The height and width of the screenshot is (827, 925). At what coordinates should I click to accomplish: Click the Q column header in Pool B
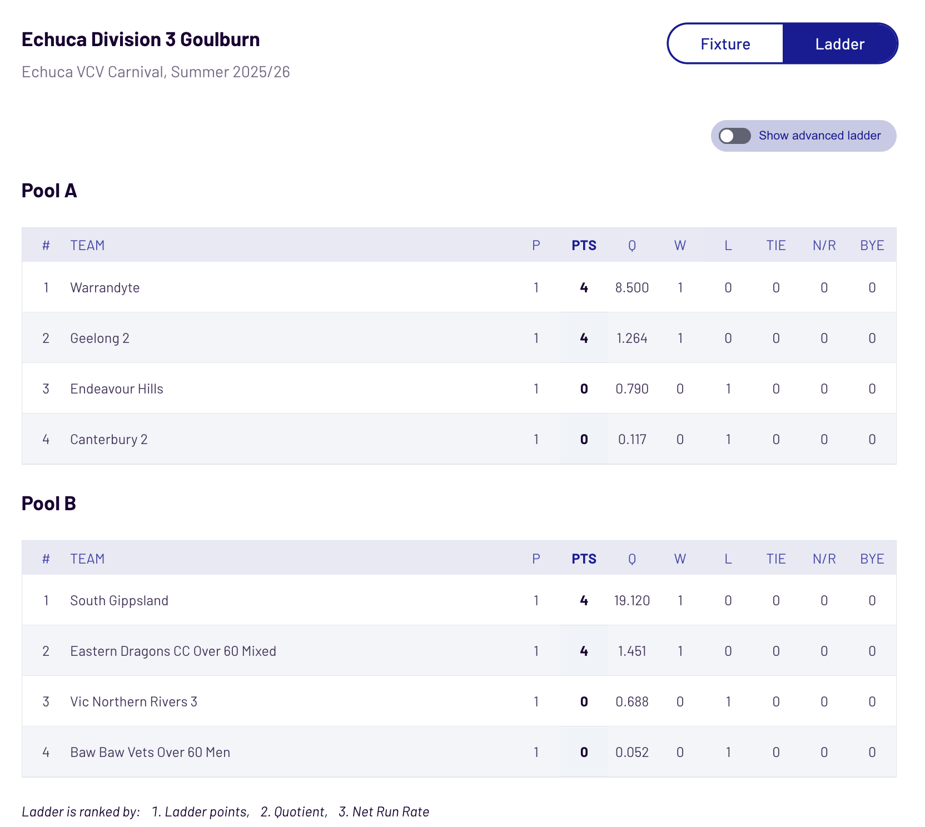(x=632, y=559)
